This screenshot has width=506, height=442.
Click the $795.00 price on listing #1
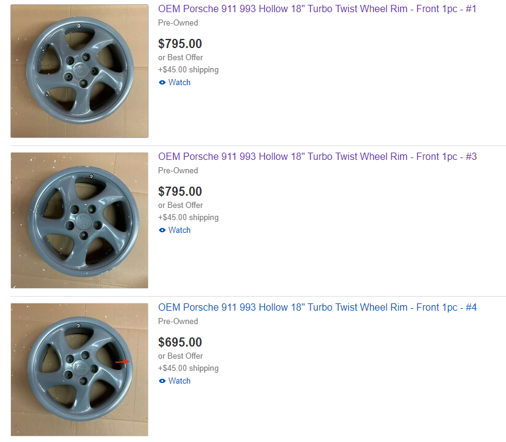point(180,44)
